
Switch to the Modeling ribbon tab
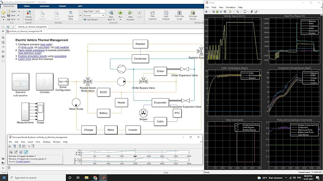tap(44, 6)
